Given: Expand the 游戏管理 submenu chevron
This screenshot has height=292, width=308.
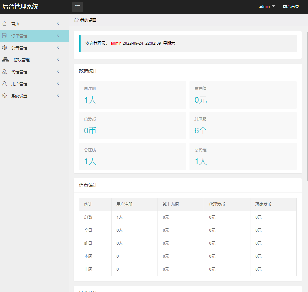Looking at the screenshot, I should (x=58, y=59).
